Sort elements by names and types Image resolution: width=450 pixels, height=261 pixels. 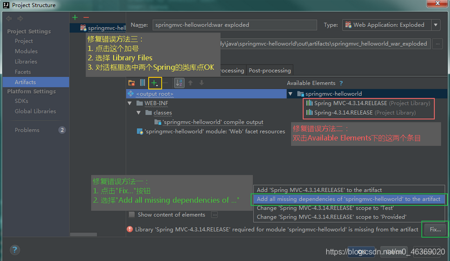click(179, 83)
